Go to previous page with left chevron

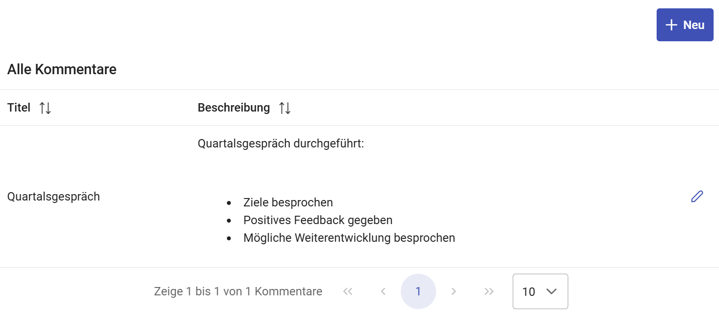click(383, 291)
